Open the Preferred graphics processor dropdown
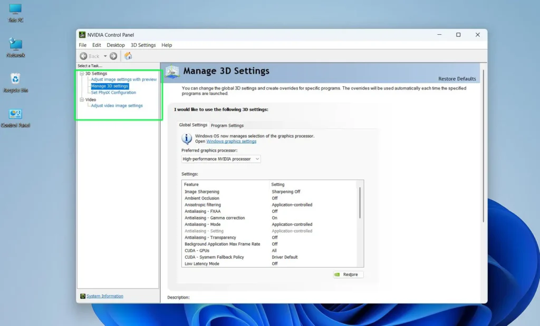The width and height of the screenshot is (540, 326). pos(257,159)
